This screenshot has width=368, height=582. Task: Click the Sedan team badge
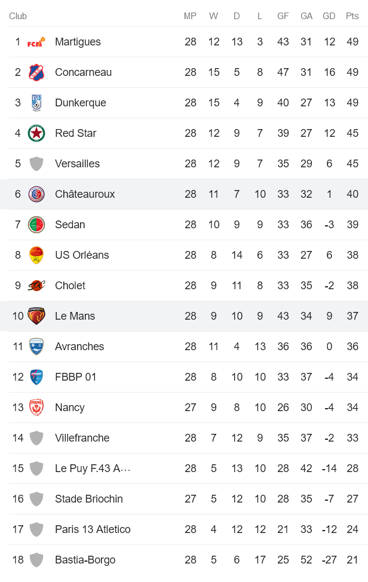[36, 225]
